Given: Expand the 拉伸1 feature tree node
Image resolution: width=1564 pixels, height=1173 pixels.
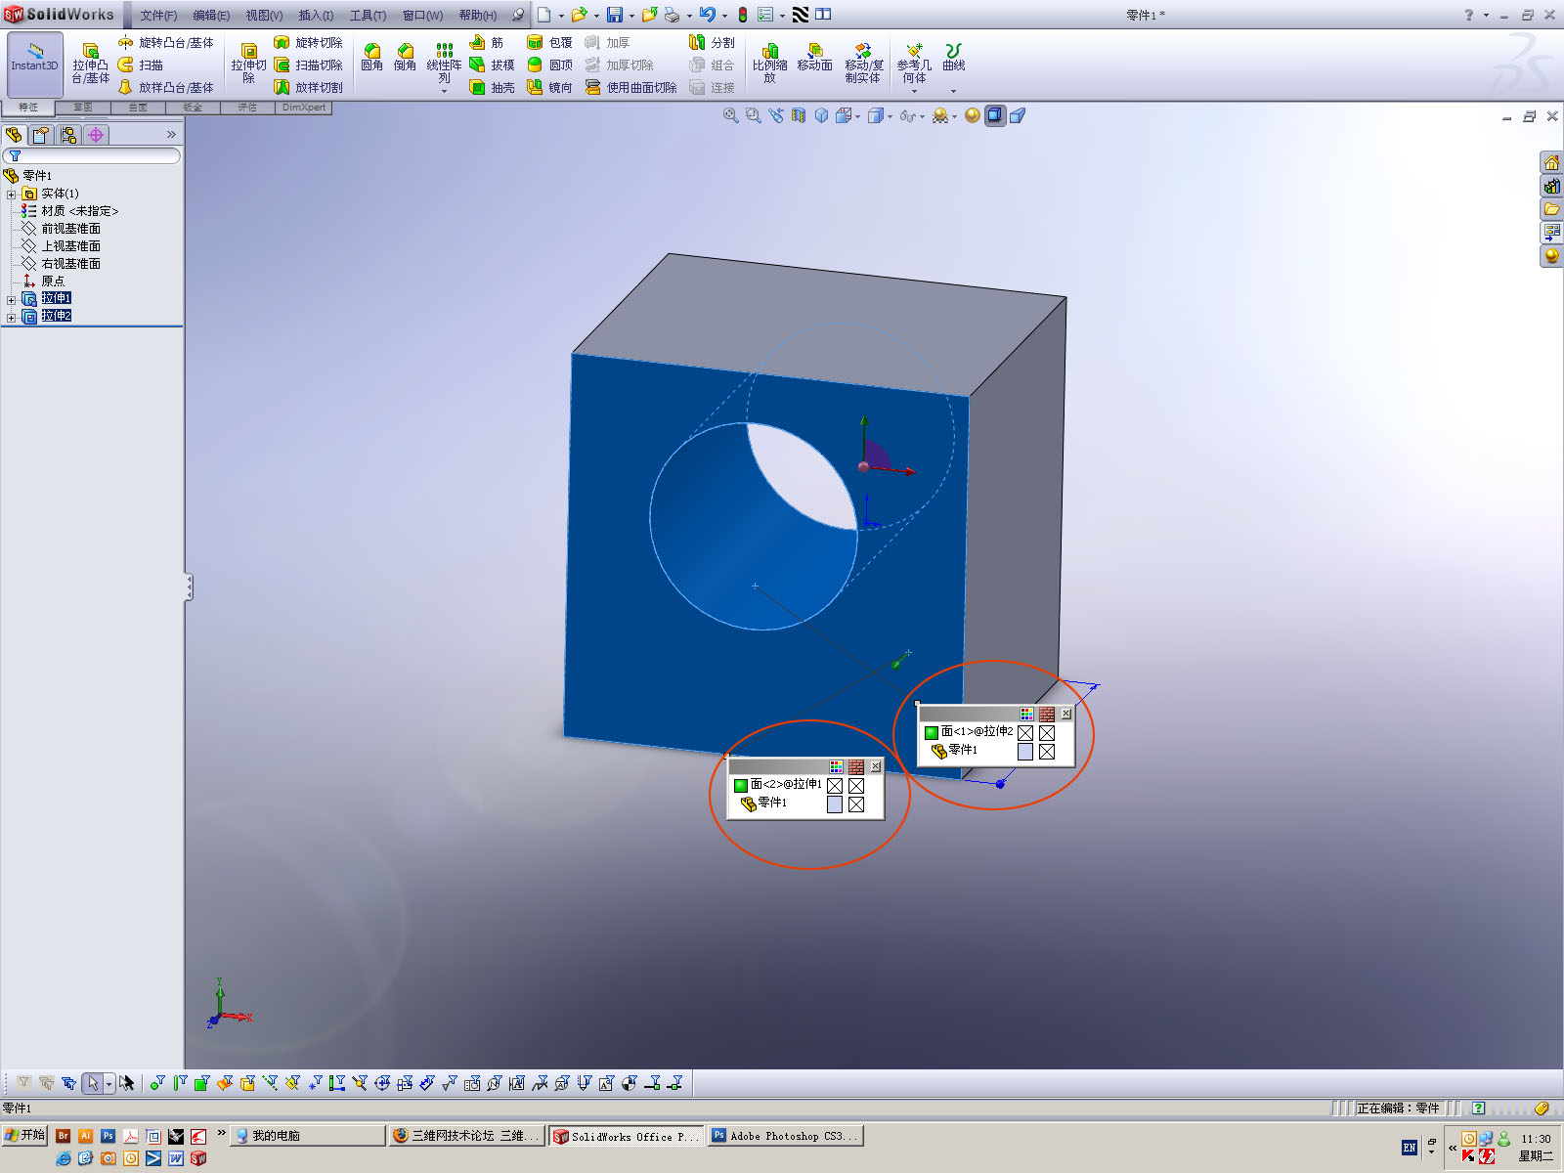Looking at the screenshot, I should [12, 300].
